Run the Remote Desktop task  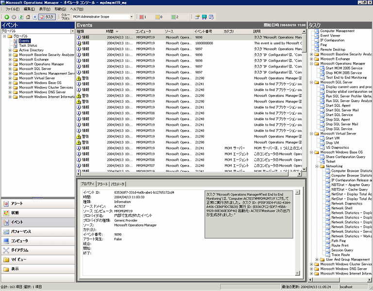click(333, 50)
